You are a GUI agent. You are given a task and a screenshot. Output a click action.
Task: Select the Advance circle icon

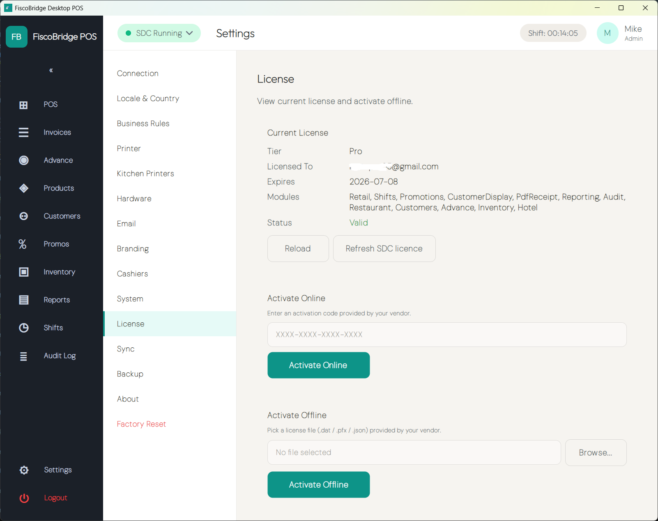point(24,160)
